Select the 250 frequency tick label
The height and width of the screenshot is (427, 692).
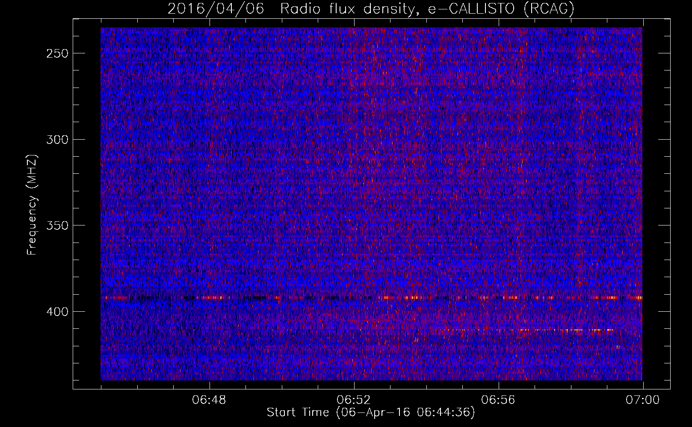pos(57,54)
